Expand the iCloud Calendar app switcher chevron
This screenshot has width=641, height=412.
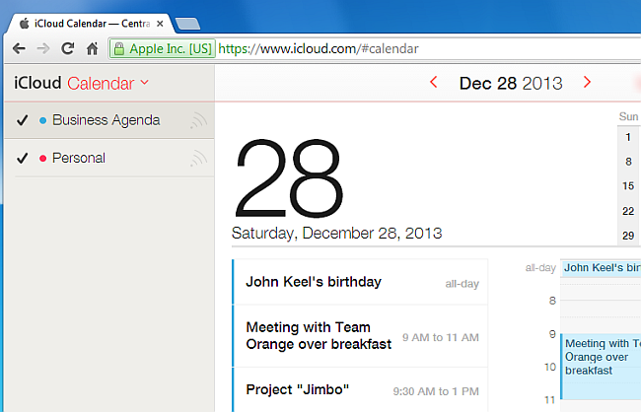click(144, 82)
